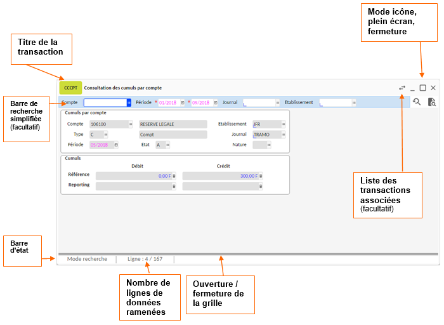Click the document search icon
Screen dimensions: 444x325
431,102
